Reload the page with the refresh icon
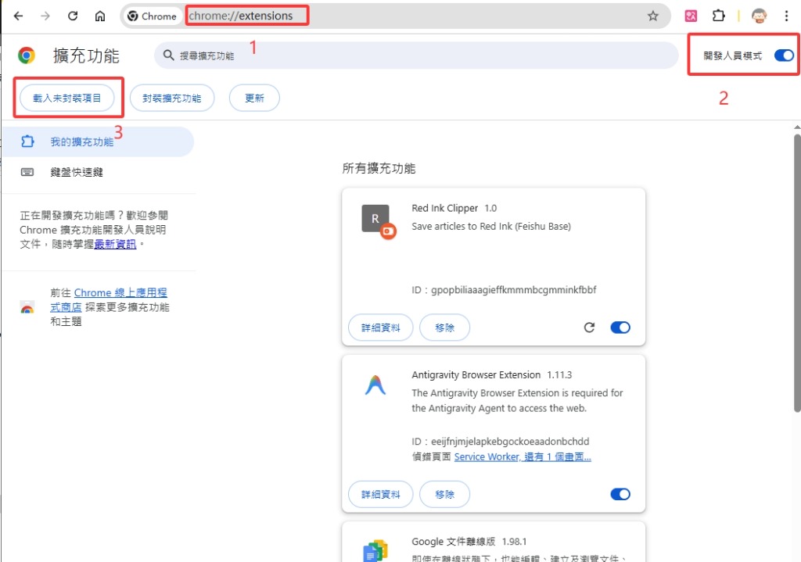 (x=73, y=16)
